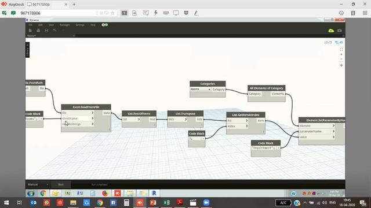The height and width of the screenshot is (208, 371).
Task: Click the data output port
Action: [107, 113]
